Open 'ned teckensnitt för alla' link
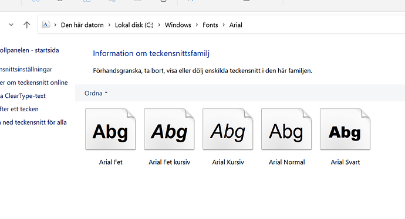The width and height of the screenshot is (405, 219). click(x=33, y=122)
